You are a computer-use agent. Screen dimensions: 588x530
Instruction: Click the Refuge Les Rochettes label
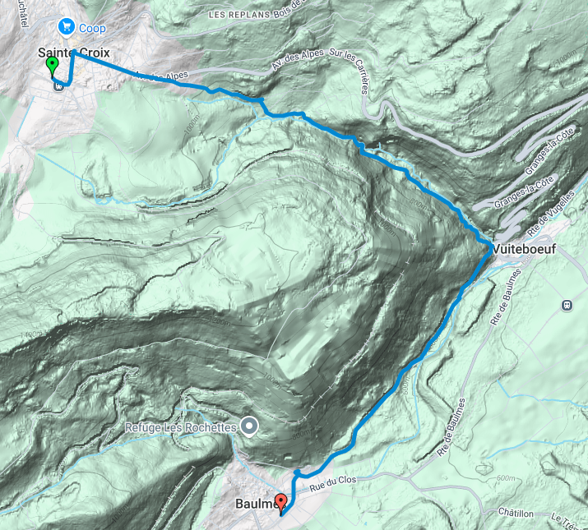tap(181, 427)
